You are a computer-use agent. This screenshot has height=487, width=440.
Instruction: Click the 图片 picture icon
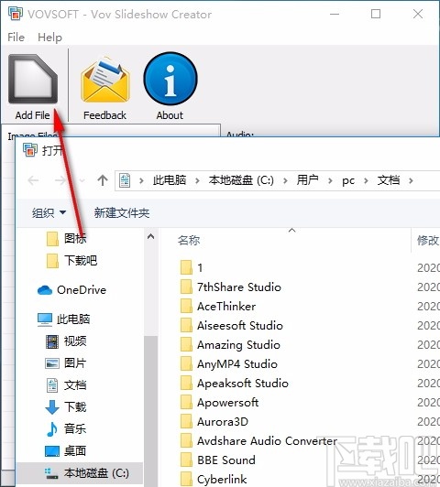point(52,363)
